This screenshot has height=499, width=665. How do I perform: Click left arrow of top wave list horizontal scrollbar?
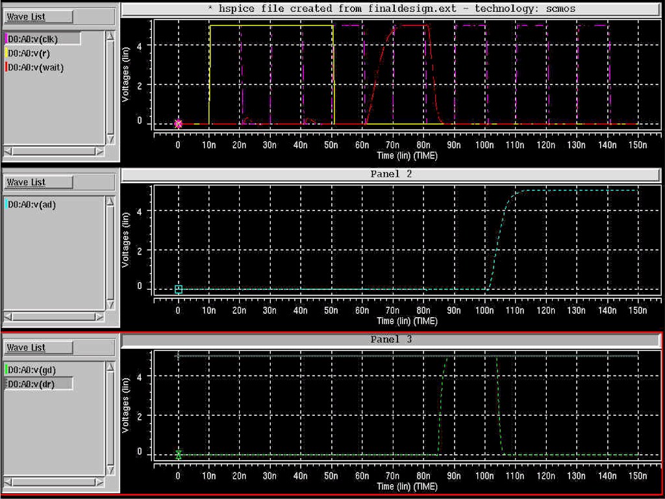8,151
